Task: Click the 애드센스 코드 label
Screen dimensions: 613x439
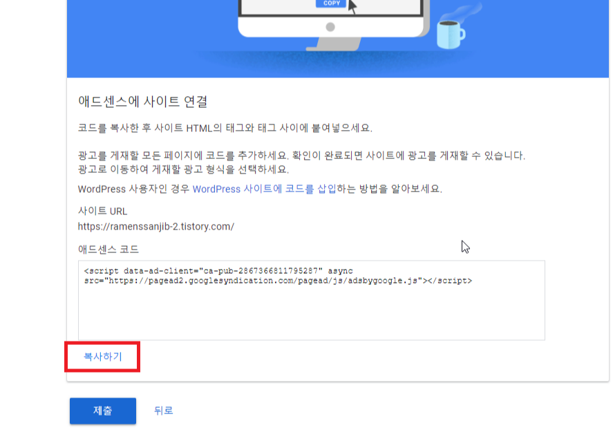Action: coord(109,250)
